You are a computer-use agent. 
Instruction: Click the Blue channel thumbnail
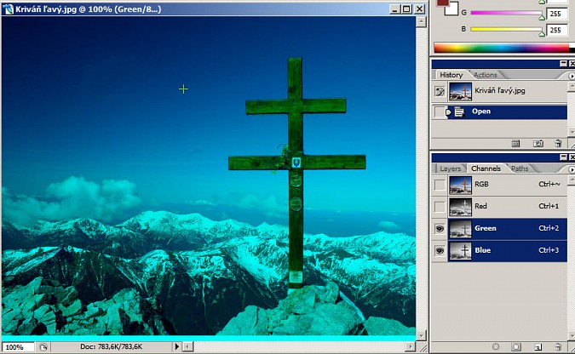[x=460, y=251]
